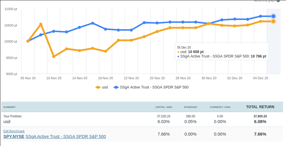Screen dimensions: 286x146
Task: Click the TOTAL RETURN column header
Action: pyautogui.click(x=260, y=107)
